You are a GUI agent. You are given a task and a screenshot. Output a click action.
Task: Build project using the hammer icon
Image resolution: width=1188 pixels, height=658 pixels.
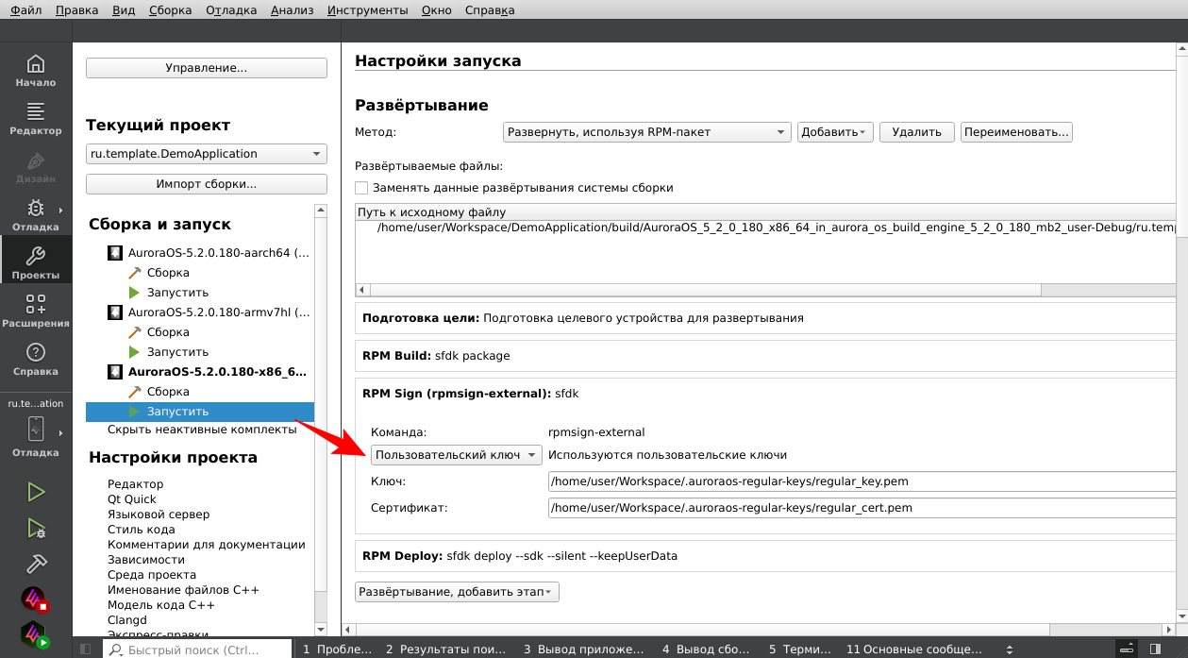coord(36,564)
